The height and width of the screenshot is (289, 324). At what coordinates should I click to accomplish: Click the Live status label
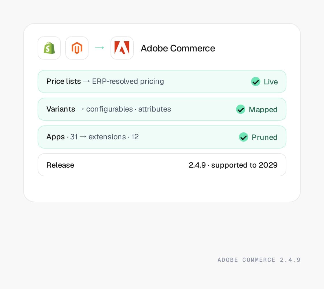271,82
